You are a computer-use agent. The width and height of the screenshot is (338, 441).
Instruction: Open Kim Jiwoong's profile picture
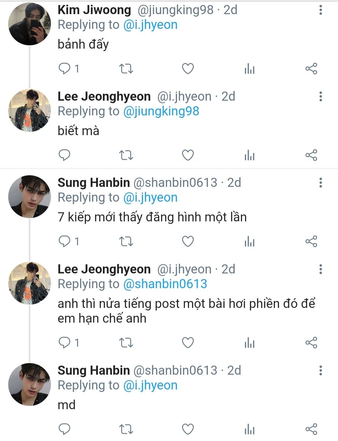point(29,24)
